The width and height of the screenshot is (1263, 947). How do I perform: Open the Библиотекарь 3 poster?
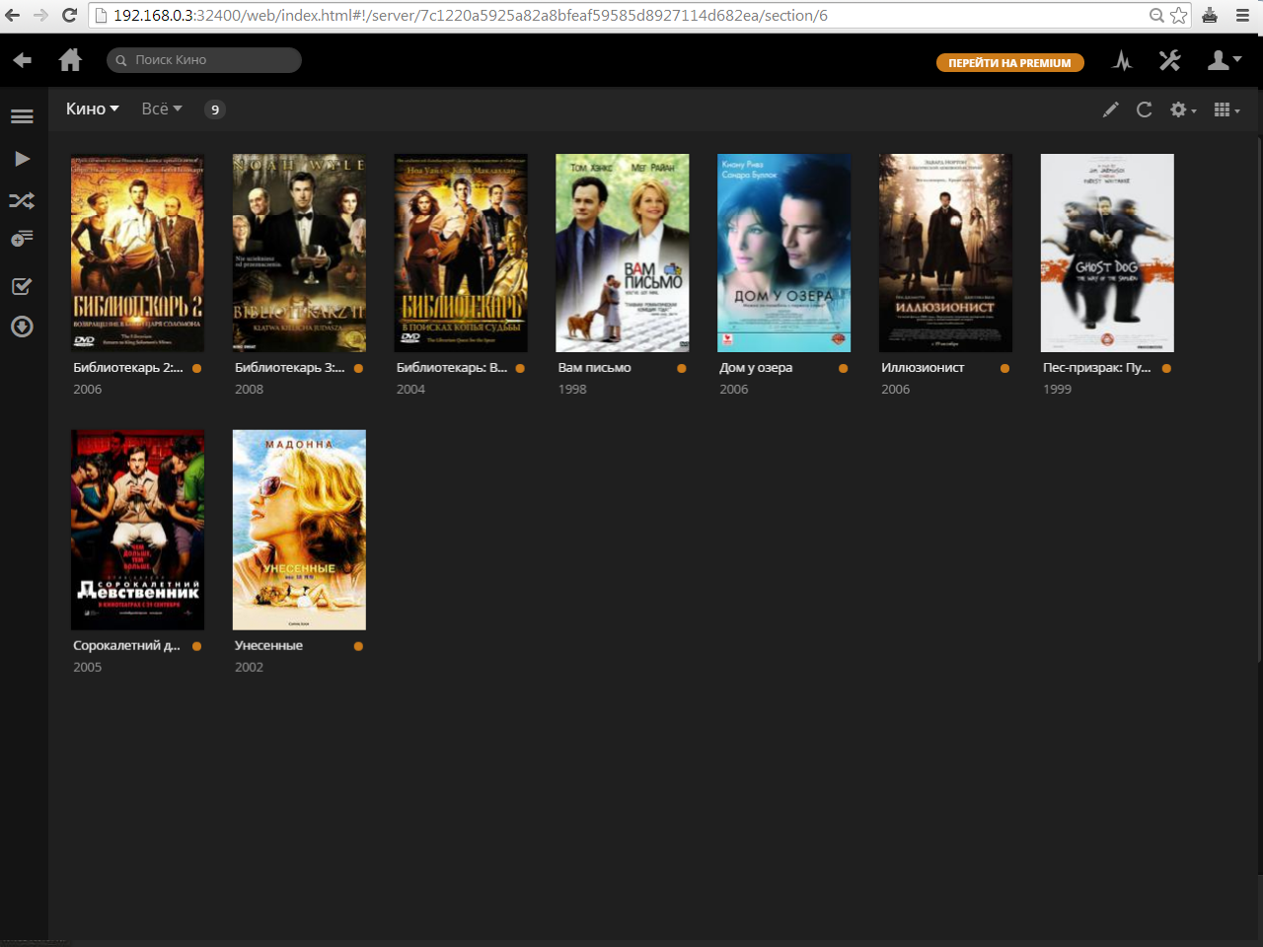click(299, 253)
